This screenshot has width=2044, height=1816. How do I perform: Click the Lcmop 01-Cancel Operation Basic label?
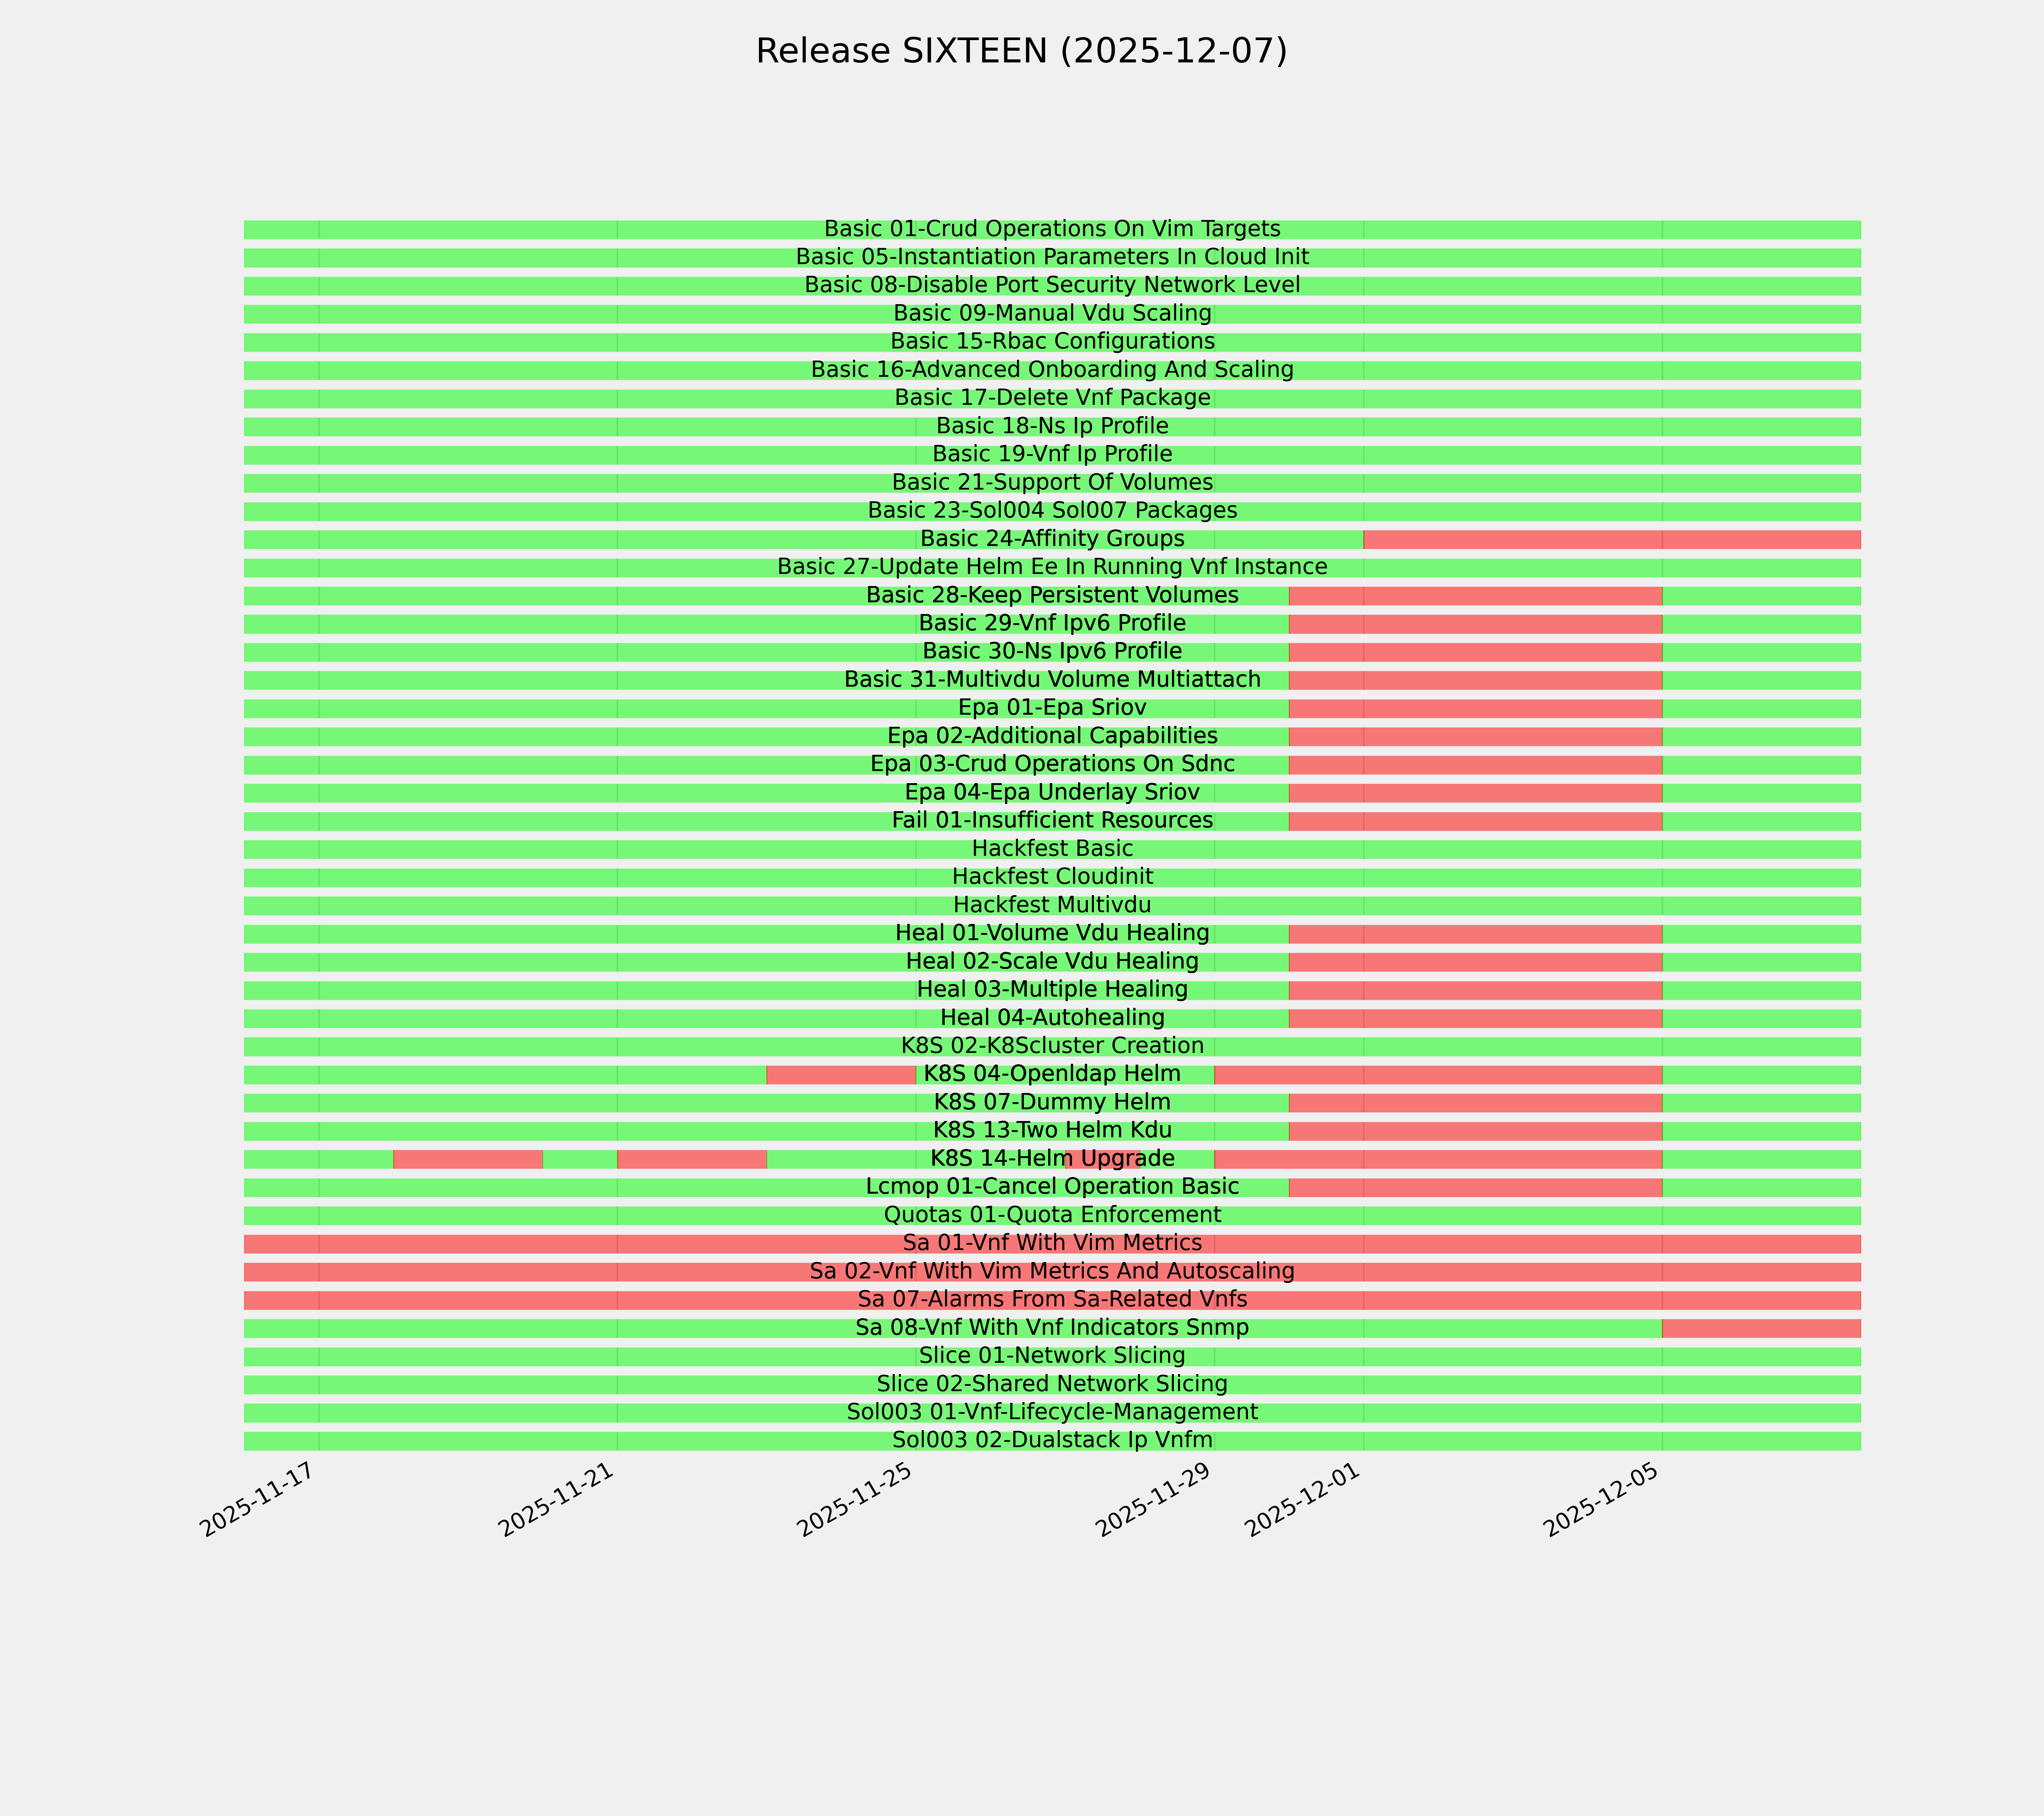click(x=1052, y=1187)
